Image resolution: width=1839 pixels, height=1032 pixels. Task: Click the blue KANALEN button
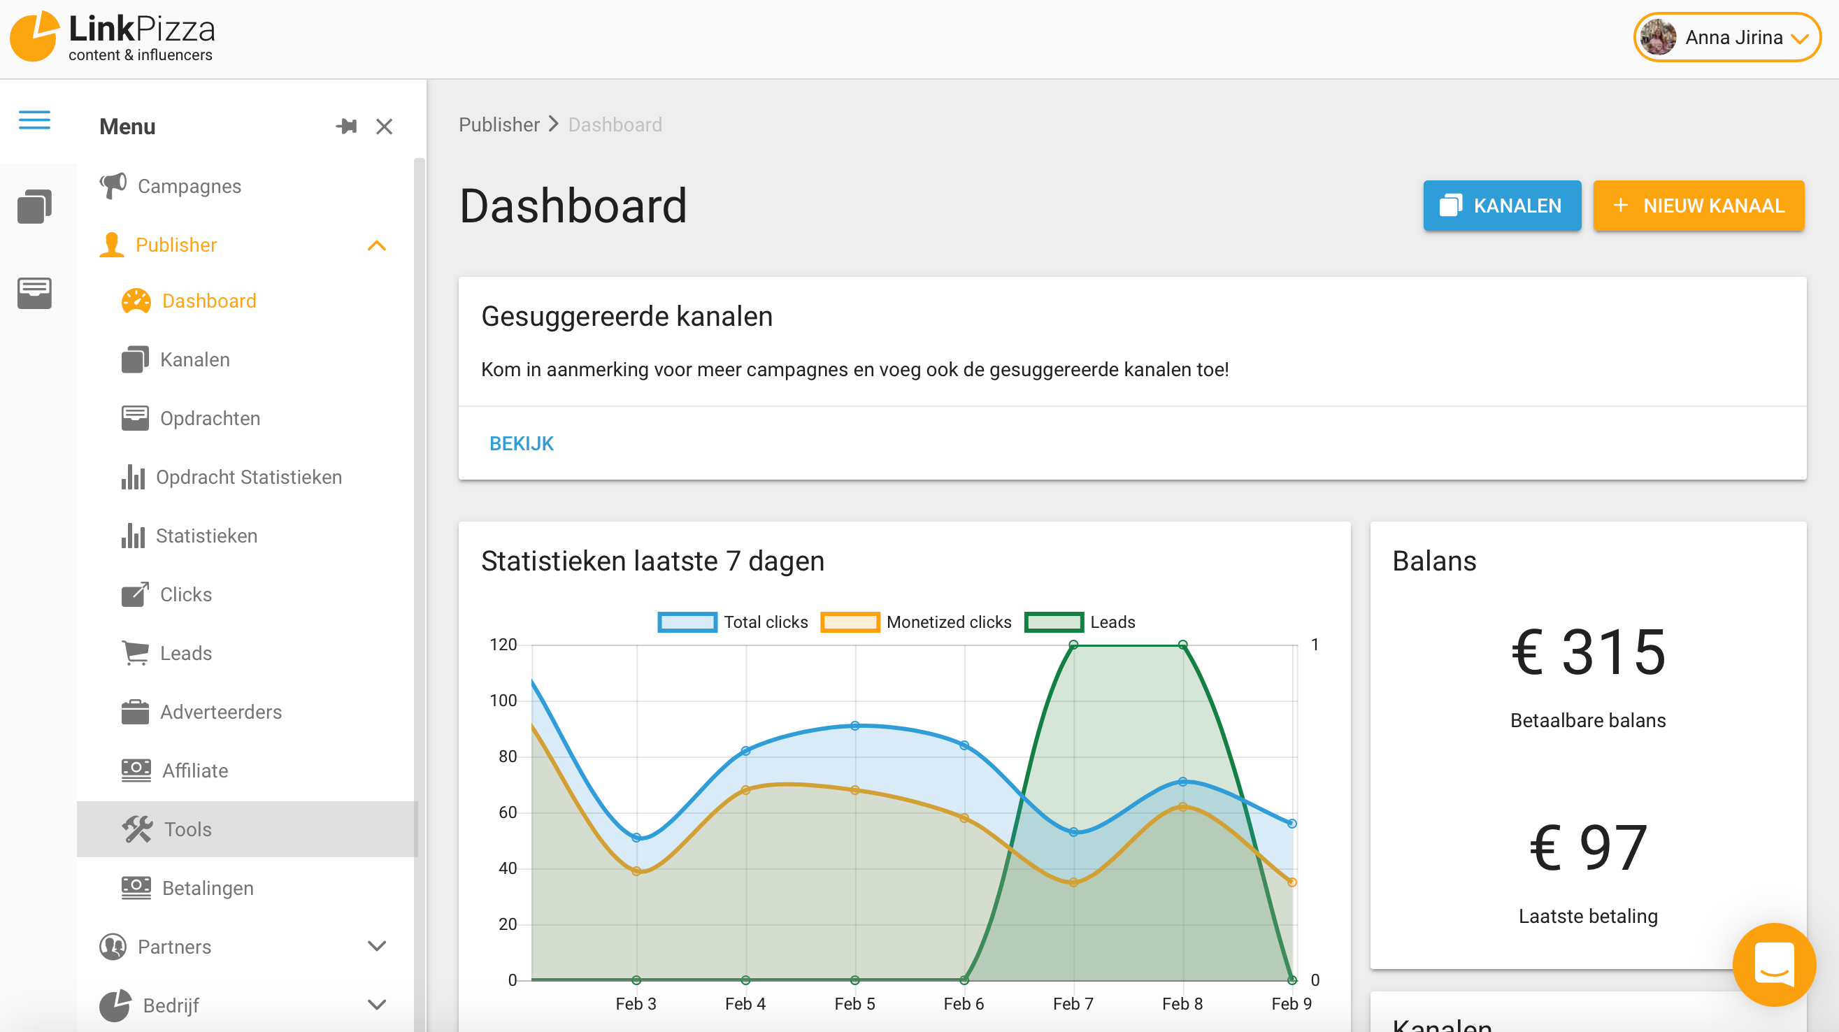pos(1501,206)
